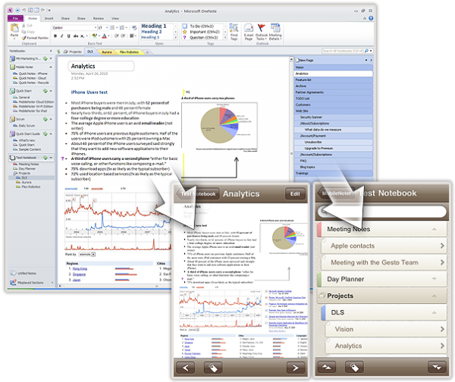Tap the previous page arrow in mobile Analytics
The height and width of the screenshot is (382, 455).
pos(187,368)
